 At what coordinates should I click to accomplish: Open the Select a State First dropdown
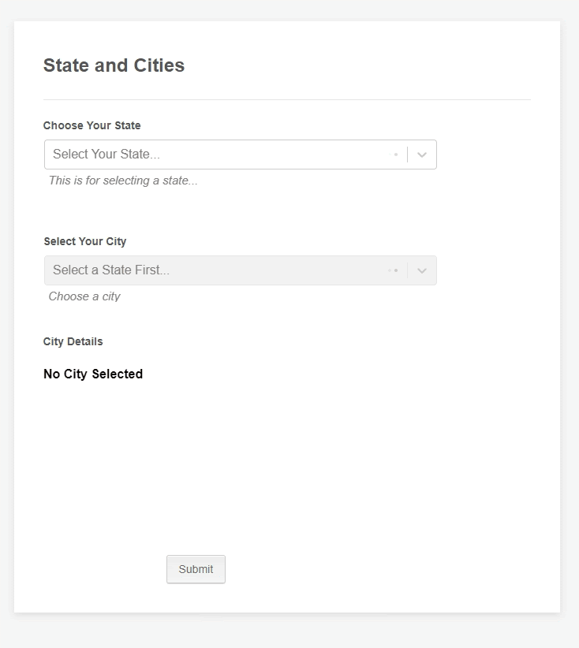[221, 270]
